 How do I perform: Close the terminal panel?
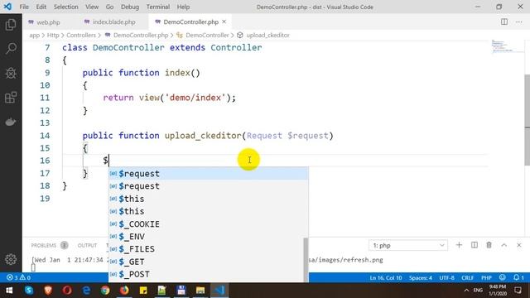coord(519,245)
